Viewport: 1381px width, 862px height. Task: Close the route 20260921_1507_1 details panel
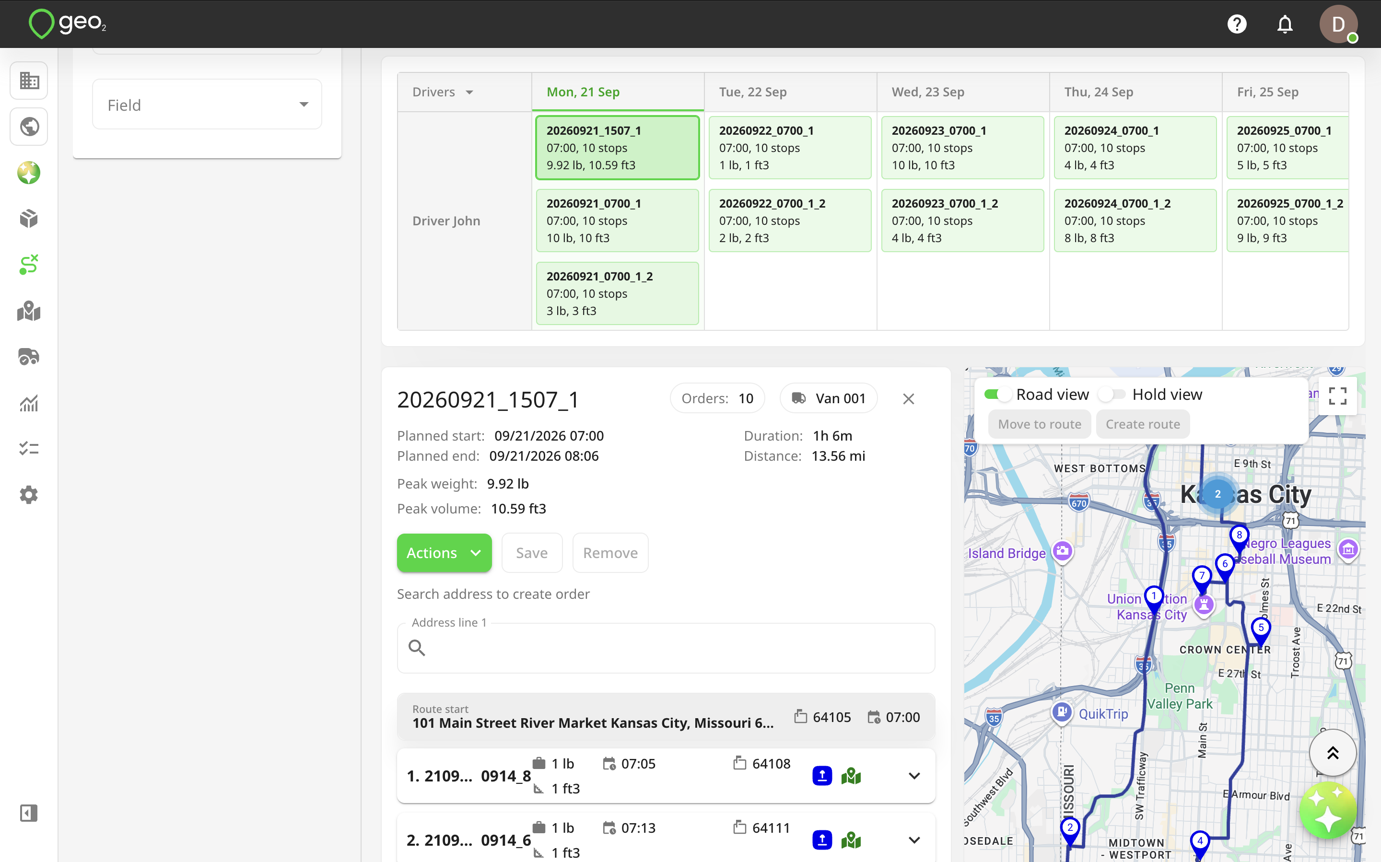(909, 399)
